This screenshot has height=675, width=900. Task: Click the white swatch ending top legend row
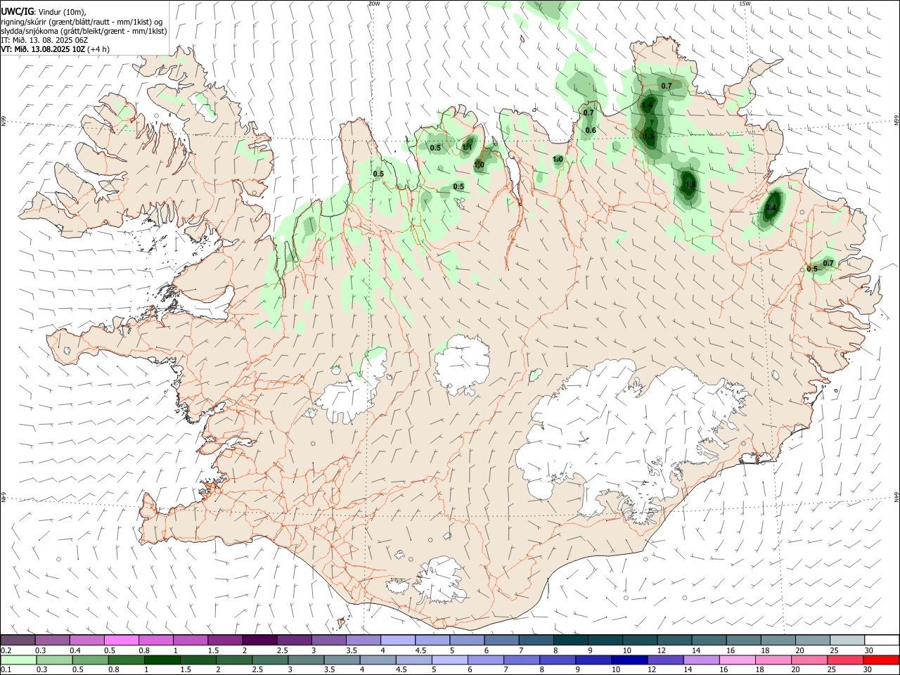(881, 640)
